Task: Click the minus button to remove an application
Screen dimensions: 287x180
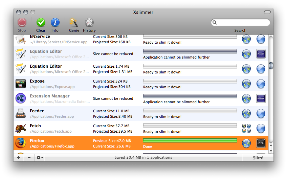Action: (29, 158)
